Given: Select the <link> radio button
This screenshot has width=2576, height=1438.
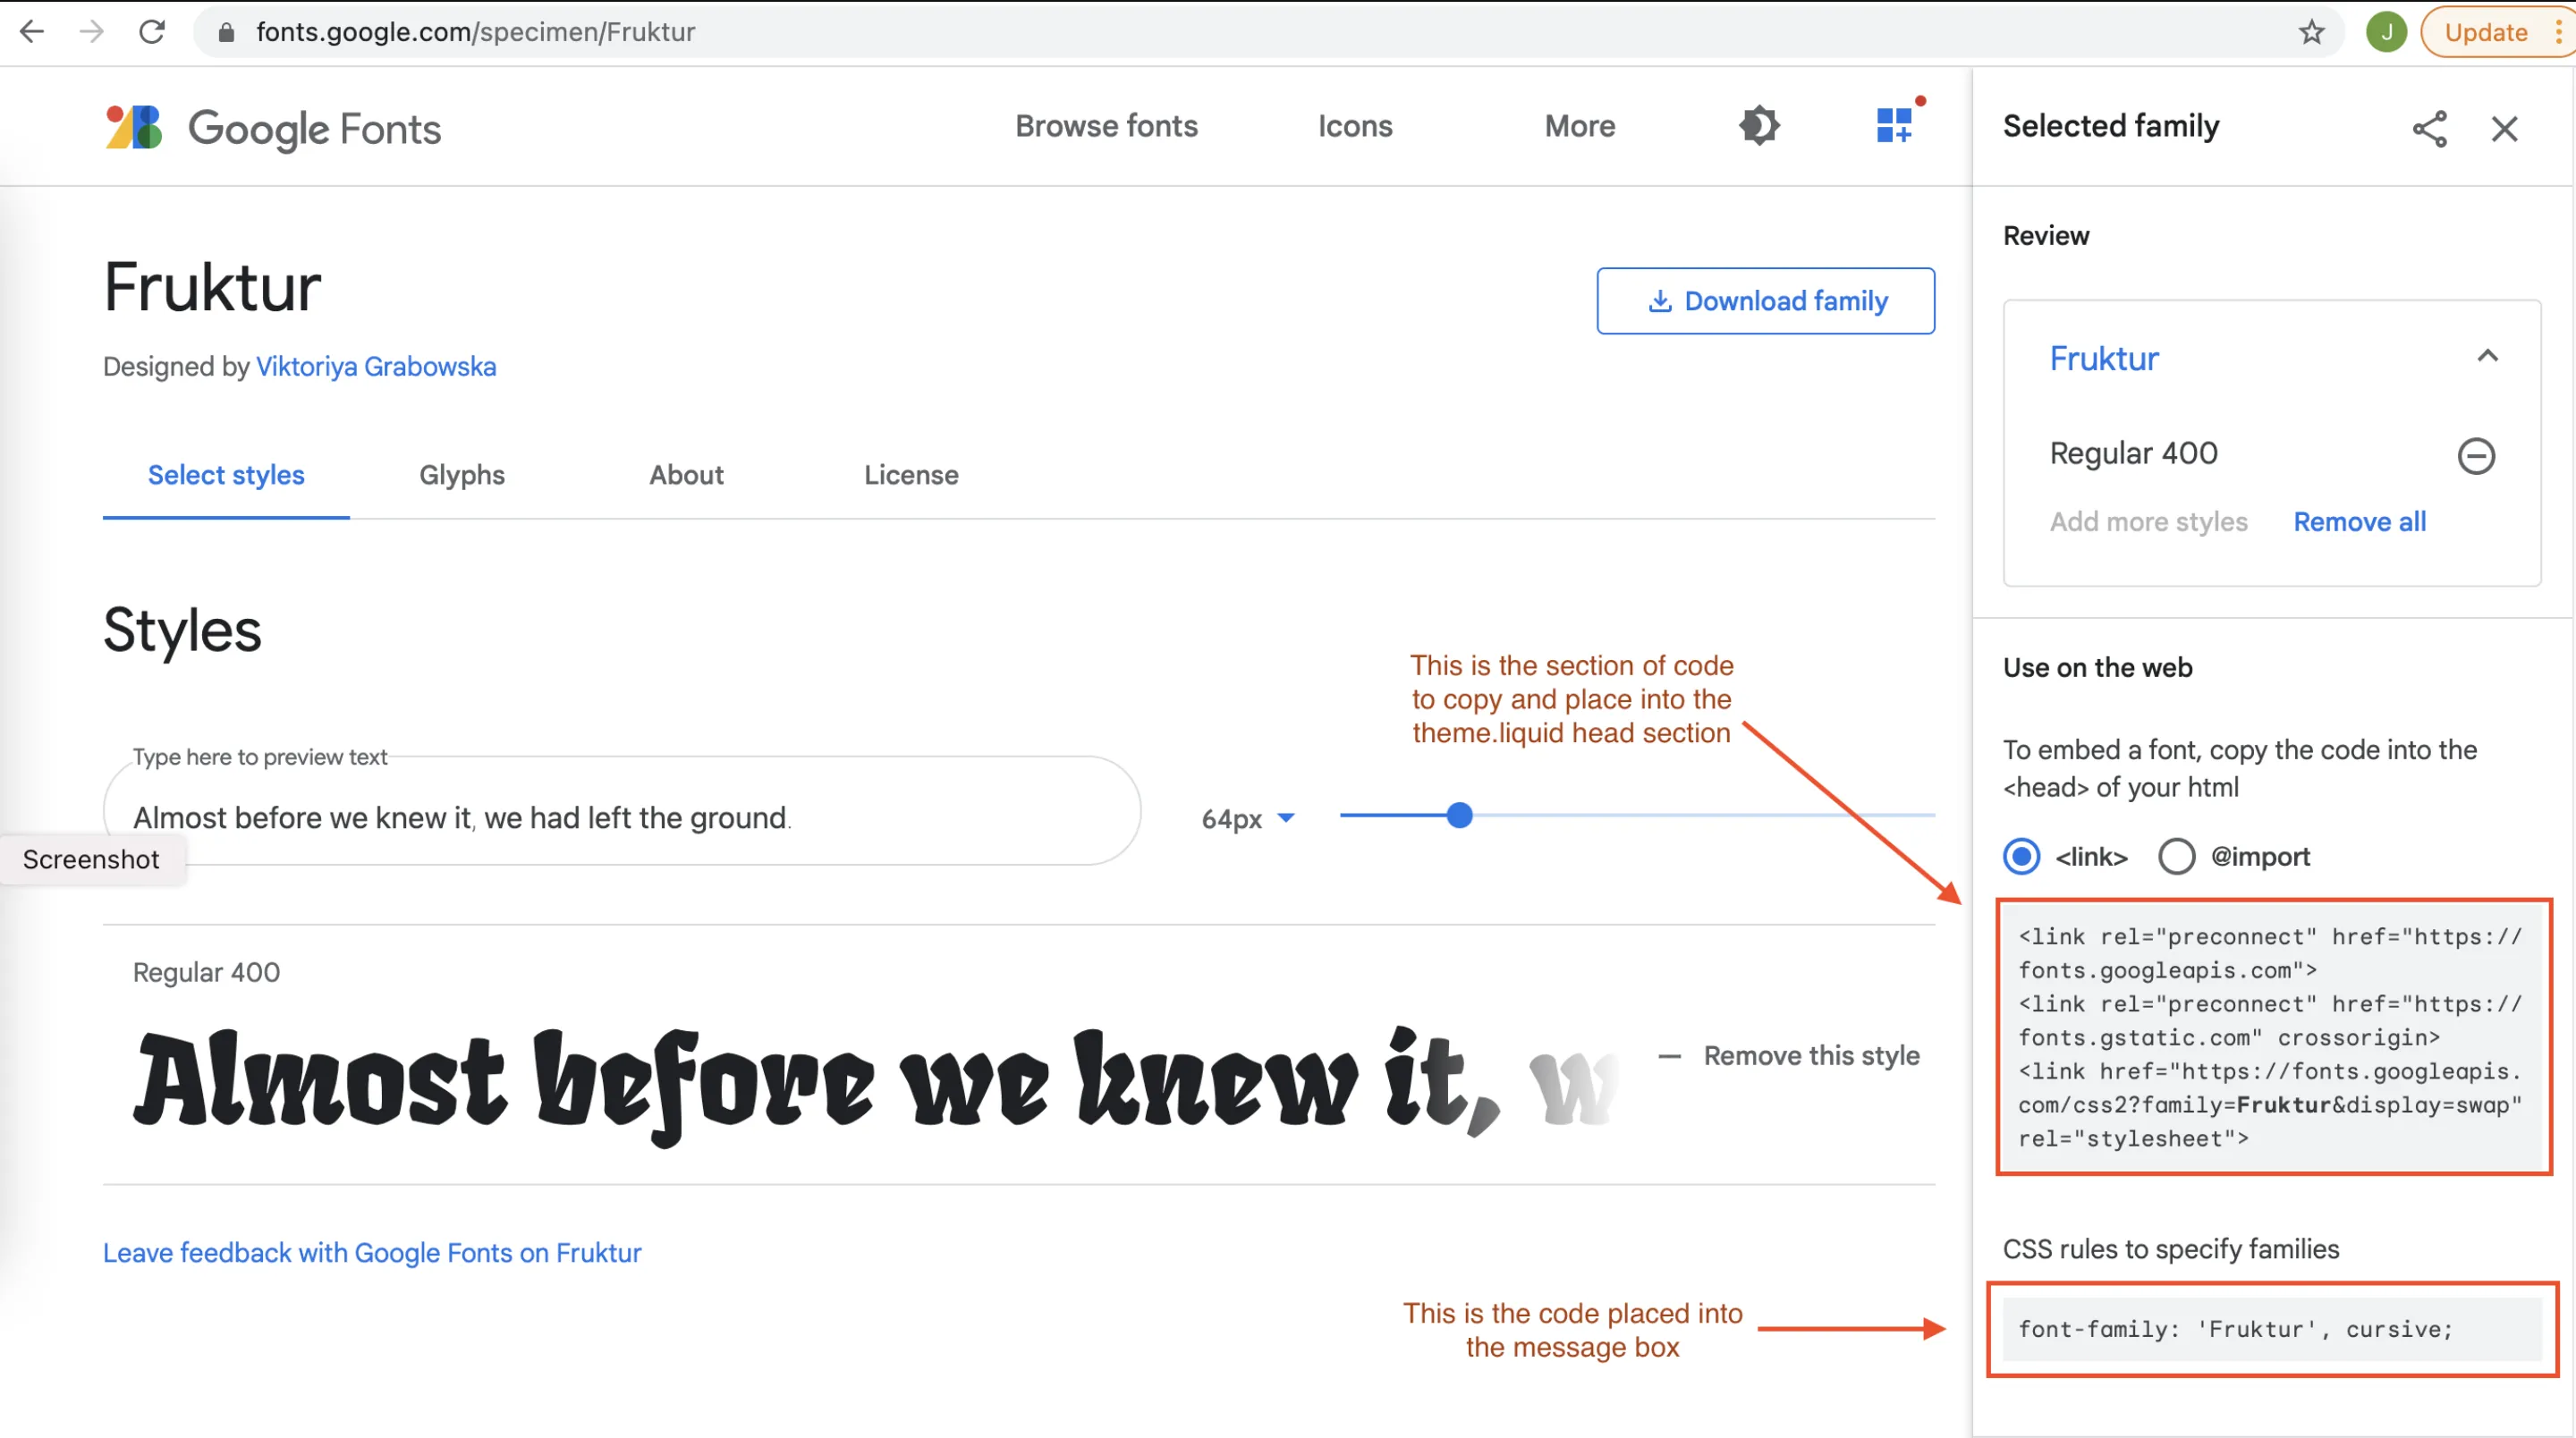Looking at the screenshot, I should pyautogui.click(x=2021, y=857).
